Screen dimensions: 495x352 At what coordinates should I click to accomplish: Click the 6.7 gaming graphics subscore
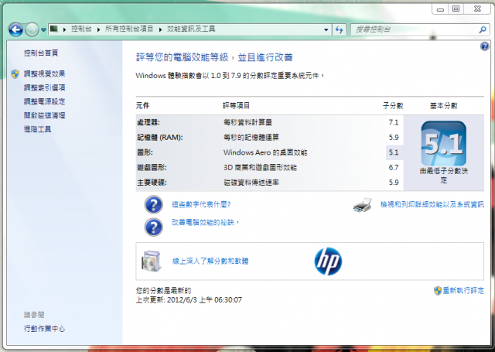pyautogui.click(x=394, y=167)
